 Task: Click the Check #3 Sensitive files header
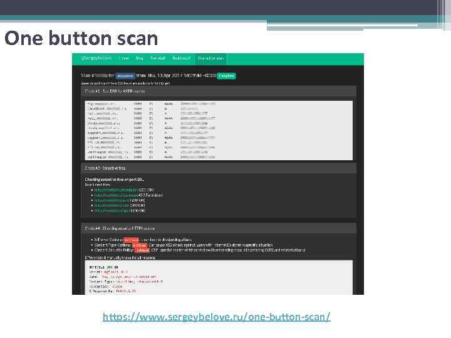click(219, 168)
